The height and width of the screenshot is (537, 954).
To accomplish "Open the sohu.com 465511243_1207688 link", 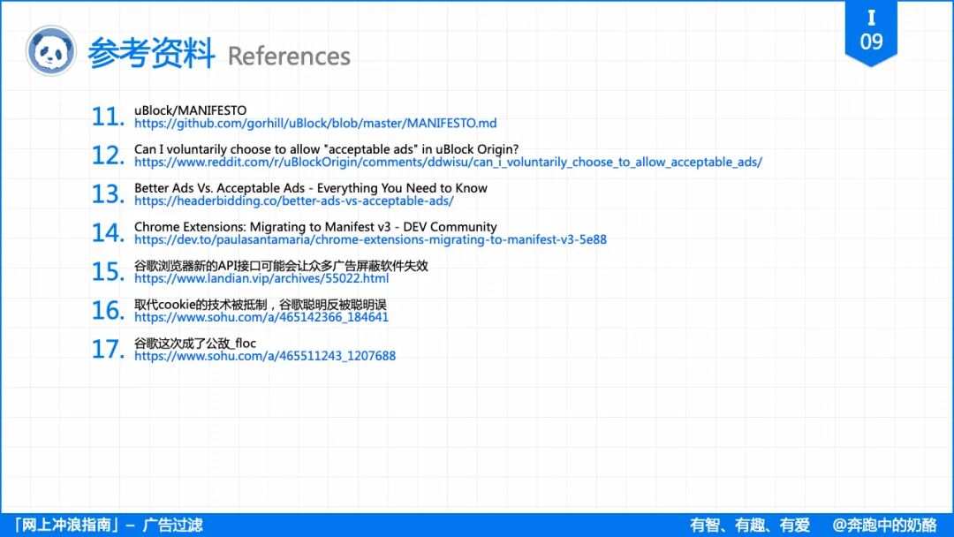I will (x=265, y=356).
